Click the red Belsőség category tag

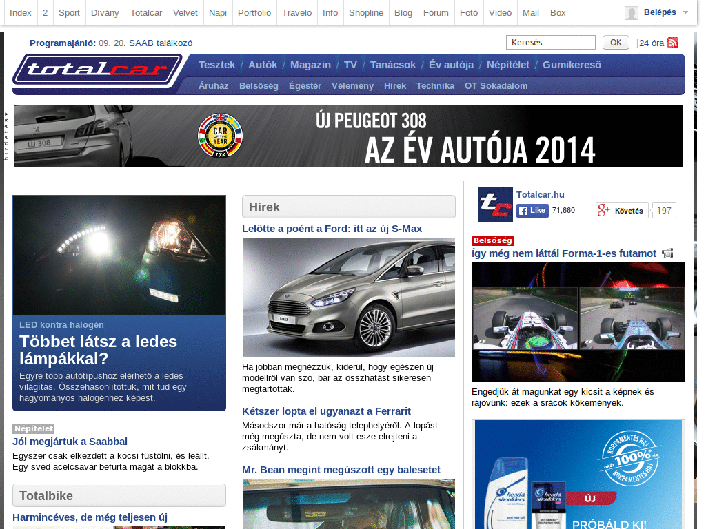pyautogui.click(x=492, y=240)
